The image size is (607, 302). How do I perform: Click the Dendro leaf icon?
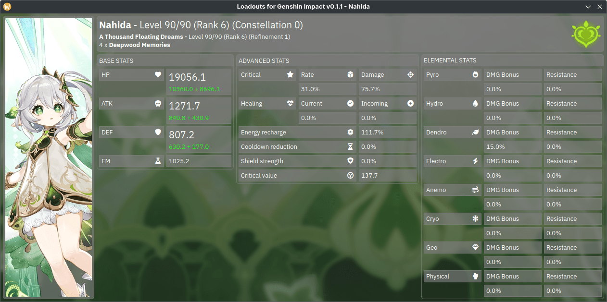click(475, 133)
